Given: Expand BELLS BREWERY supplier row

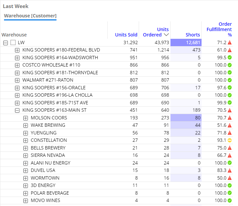Looking at the screenshot, I should 25,148.
